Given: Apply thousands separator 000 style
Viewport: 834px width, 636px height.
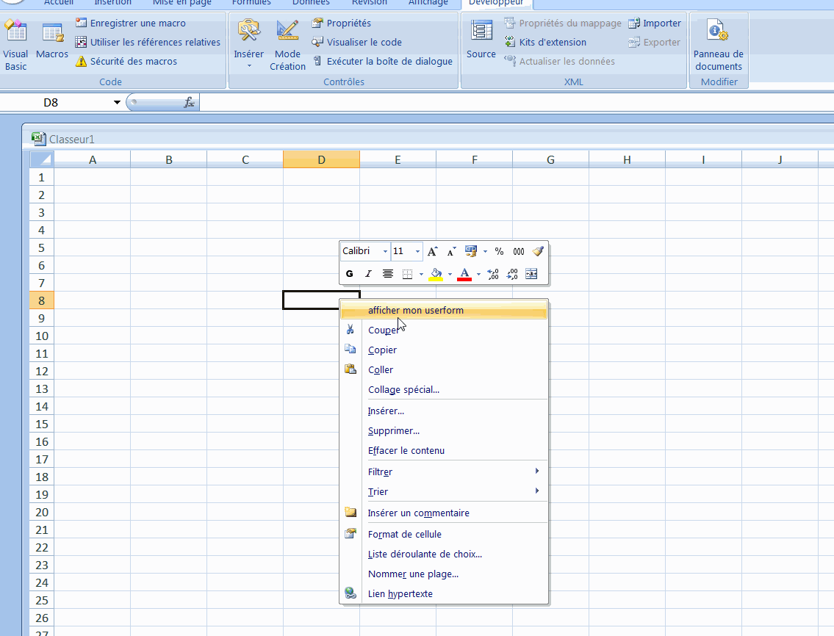Looking at the screenshot, I should point(519,251).
